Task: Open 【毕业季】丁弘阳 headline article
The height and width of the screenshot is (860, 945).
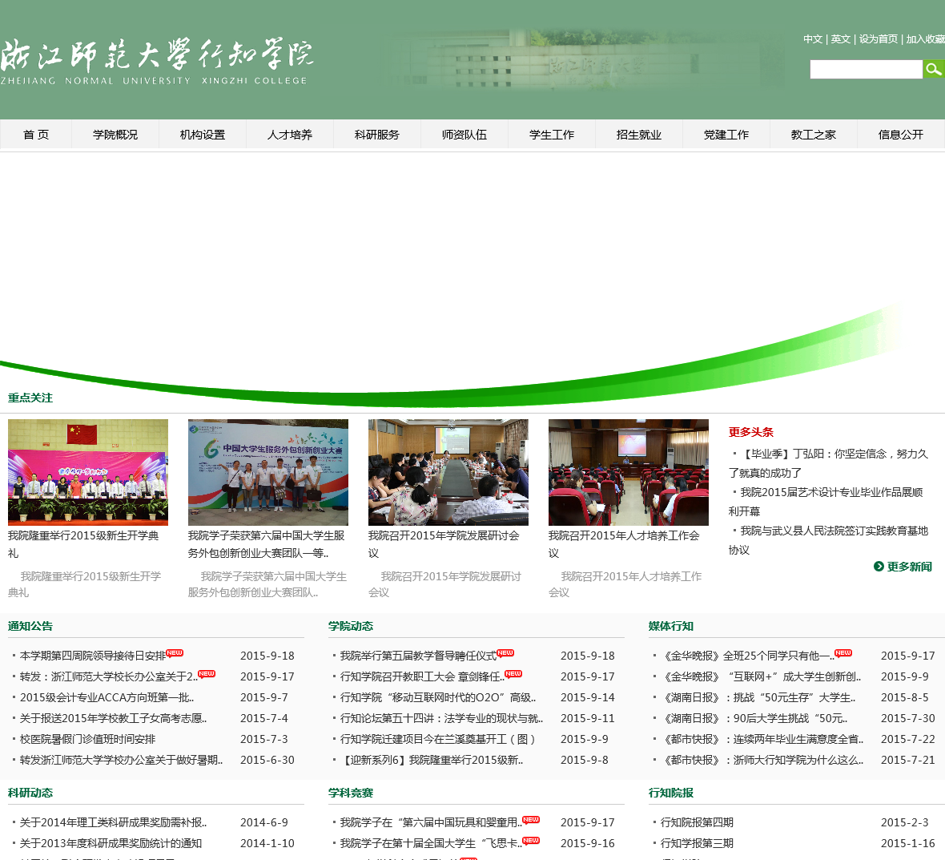Action: 828,463
